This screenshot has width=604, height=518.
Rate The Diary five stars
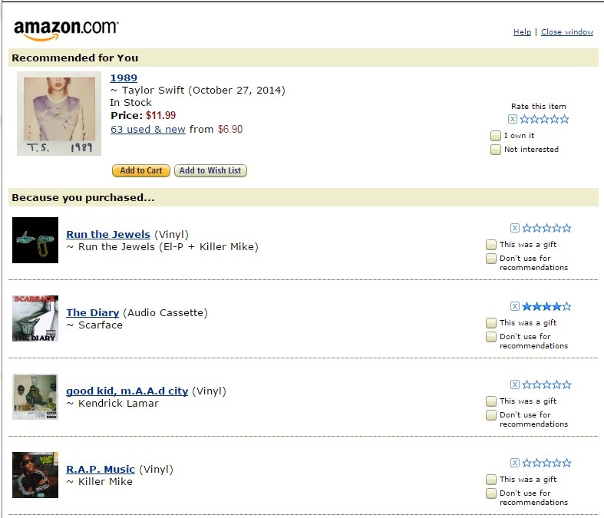coord(567,306)
